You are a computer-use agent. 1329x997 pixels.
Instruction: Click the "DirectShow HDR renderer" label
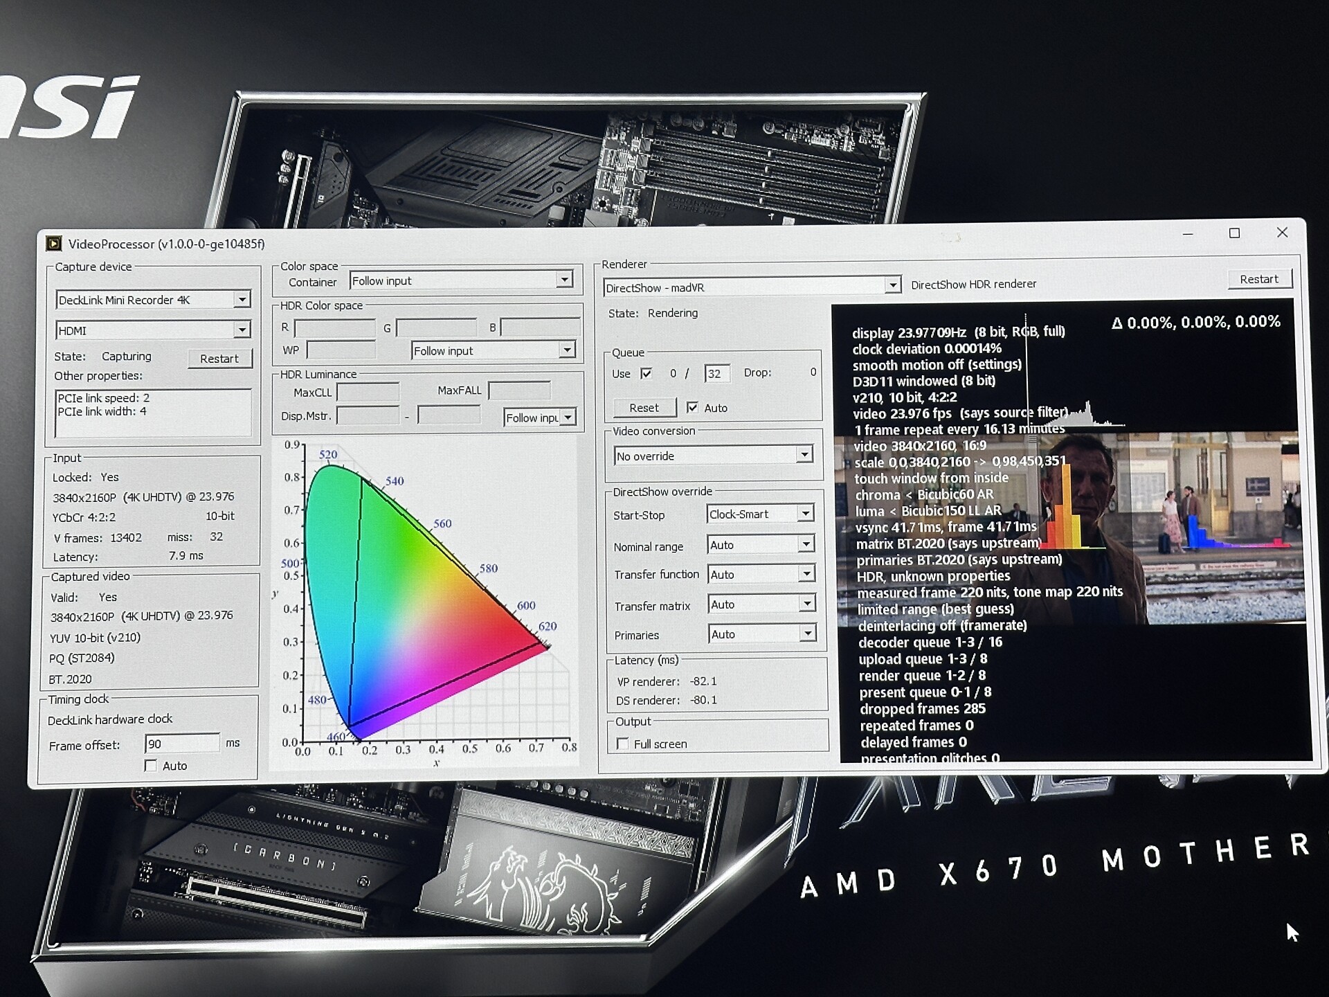coord(973,285)
